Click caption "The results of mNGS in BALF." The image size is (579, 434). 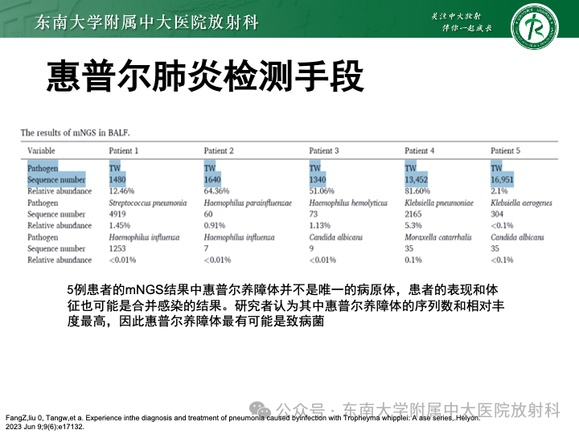click(x=76, y=133)
